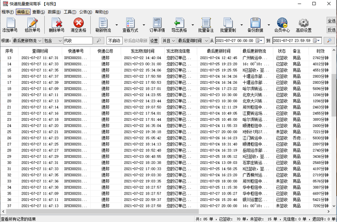This screenshot has height=222, width=337.
Task: Click the date range search magnifier button
Action: 329,41
